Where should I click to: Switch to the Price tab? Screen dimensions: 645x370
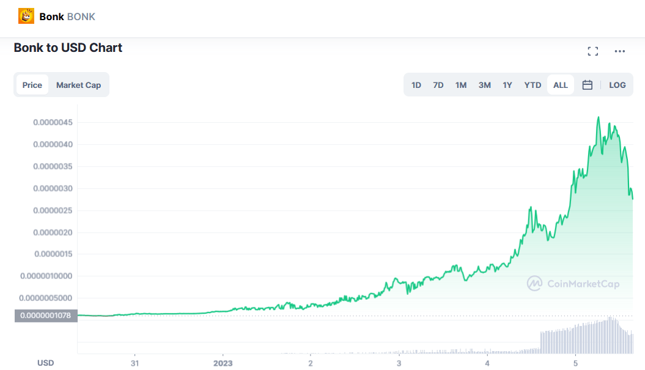[32, 85]
